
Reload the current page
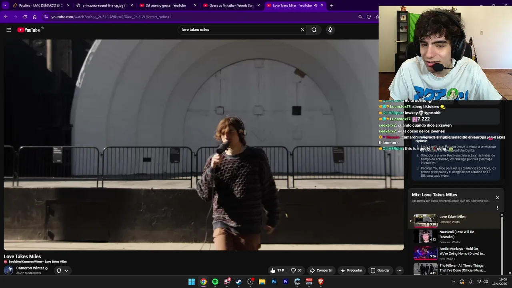tap(25, 17)
